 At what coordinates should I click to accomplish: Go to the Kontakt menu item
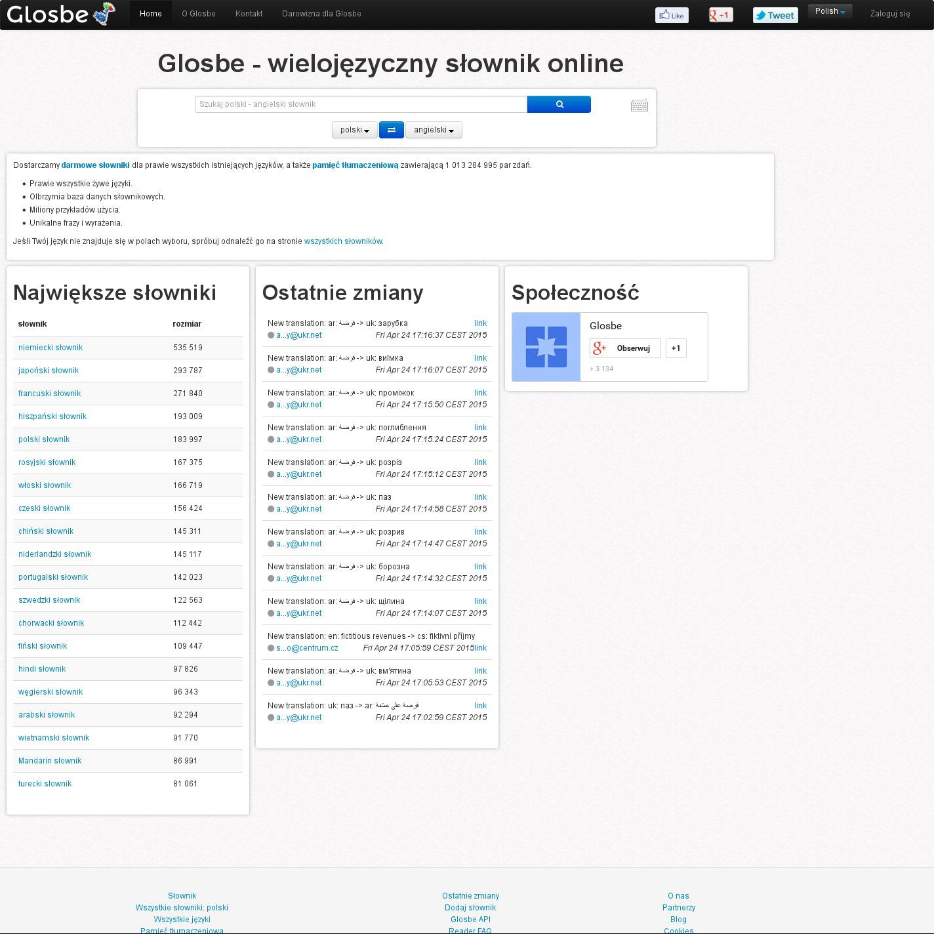point(249,14)
